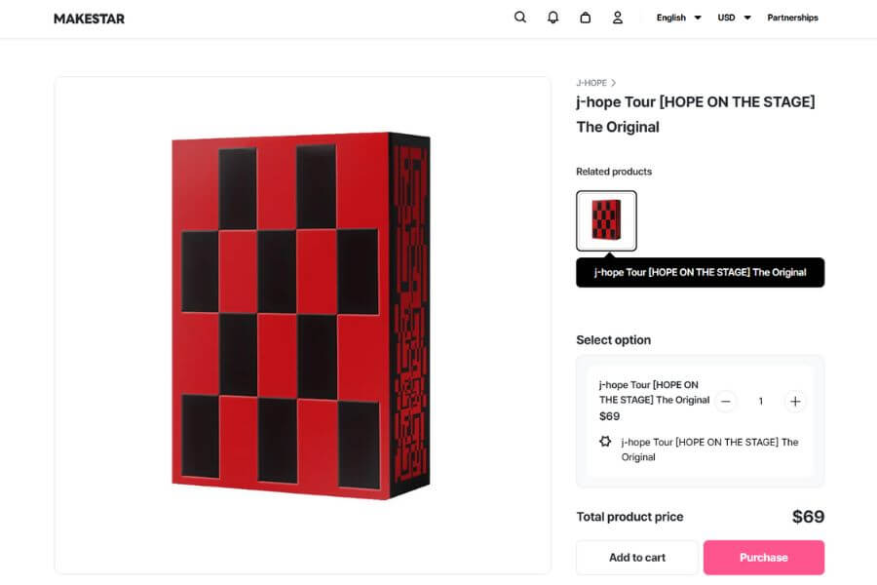The width and height of the screenshot is (877, 585).
Task: Follow the J-HOPE breadcrumb chevron link
Action: 596,83
